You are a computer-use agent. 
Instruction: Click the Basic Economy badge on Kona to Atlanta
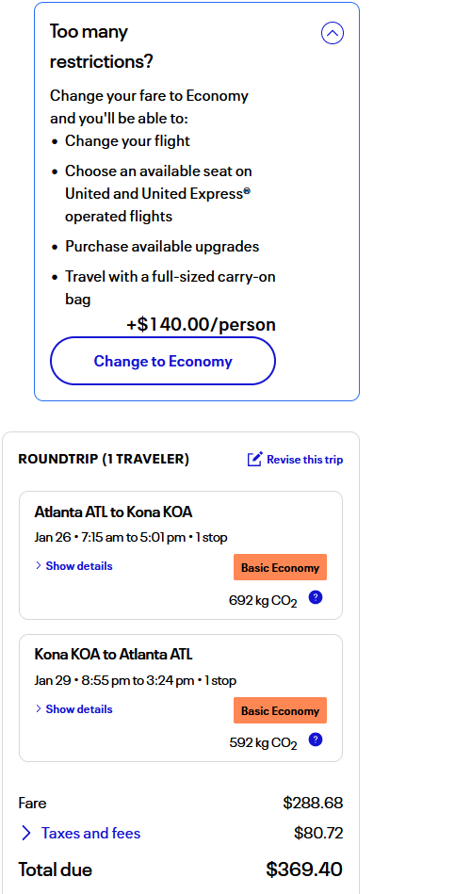coord(280,710)
